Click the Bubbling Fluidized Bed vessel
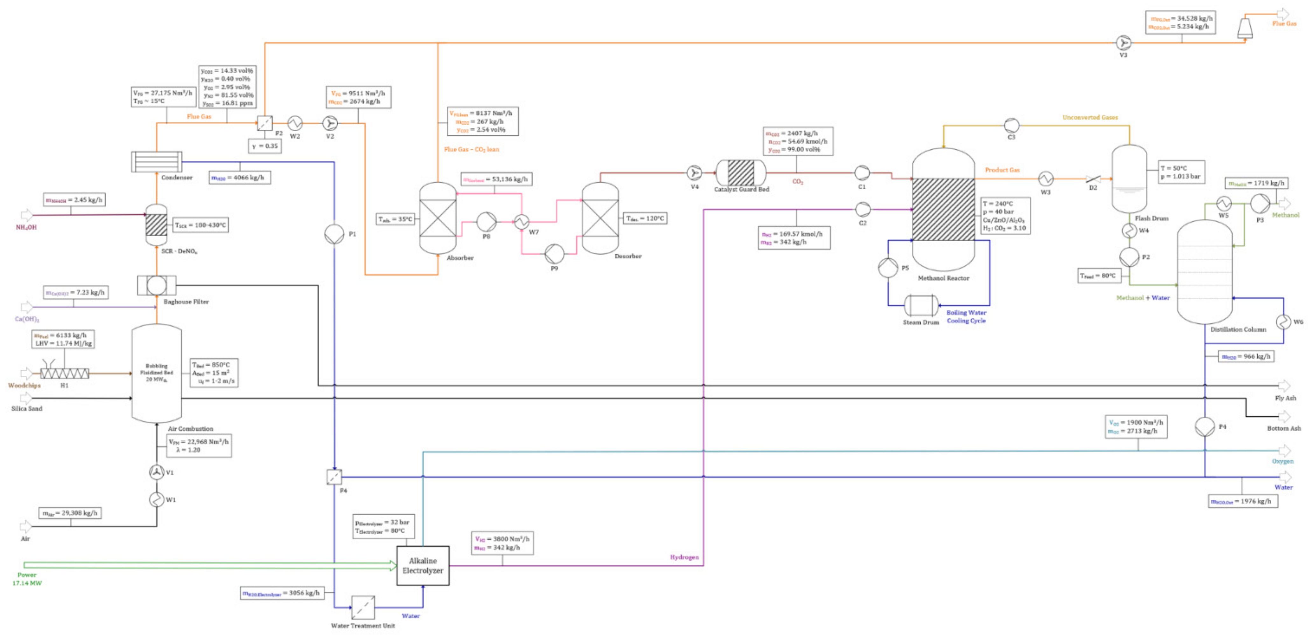This screenshot has height=635, width=1313. click(157, 373)
